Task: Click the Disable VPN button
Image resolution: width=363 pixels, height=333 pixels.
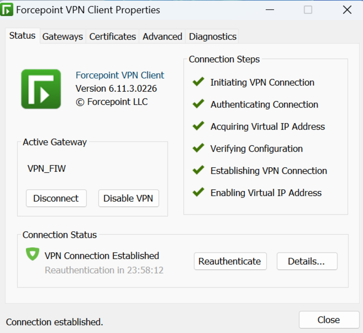Action: [128, 198]
